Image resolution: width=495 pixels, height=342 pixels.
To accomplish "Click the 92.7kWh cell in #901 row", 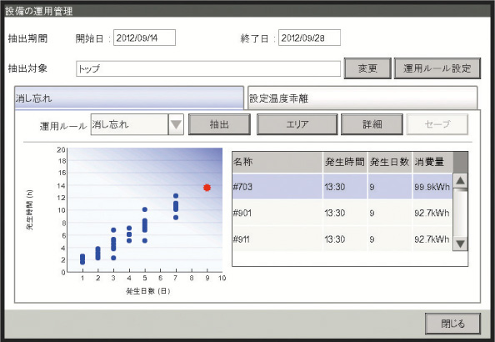I will click(432, 213).
